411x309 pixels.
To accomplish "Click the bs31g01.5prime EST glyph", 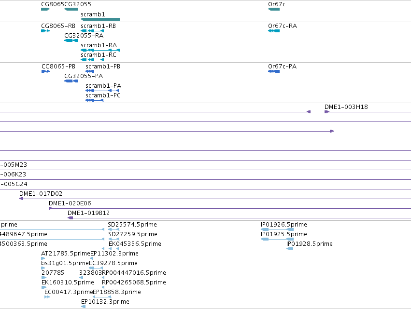I will [x=43, y=268].
